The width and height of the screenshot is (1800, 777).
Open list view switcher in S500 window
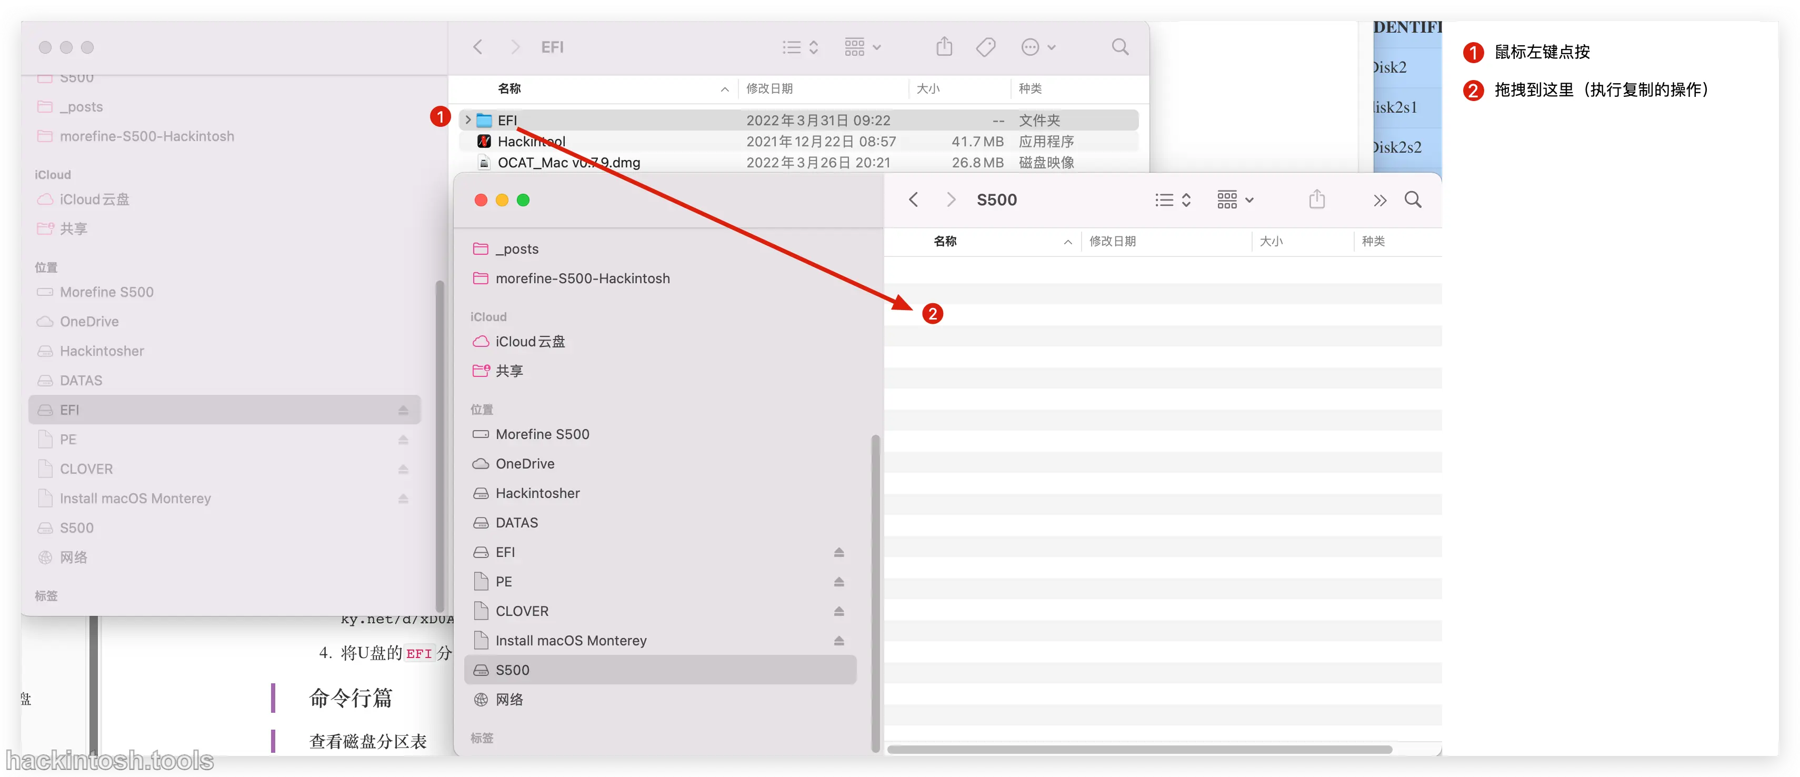[1173, 200]
